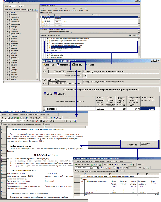161x202 pixels.
Task: Toggle the Включая входящие checkbox
Action: click(14, 9)
